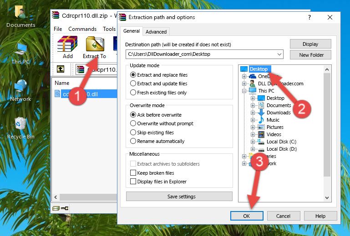Click the New Folder button

(x=310, y=55)
